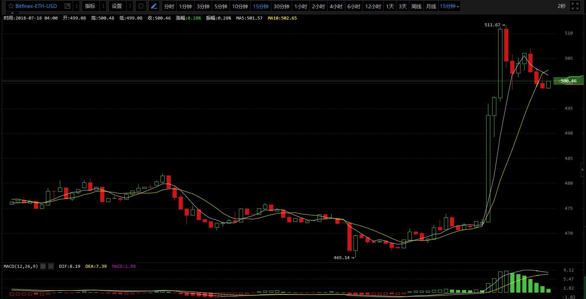Viewport: 586px width, 299px height.
Task: Click the 低:499.08 low price
Action: (131, 18)
